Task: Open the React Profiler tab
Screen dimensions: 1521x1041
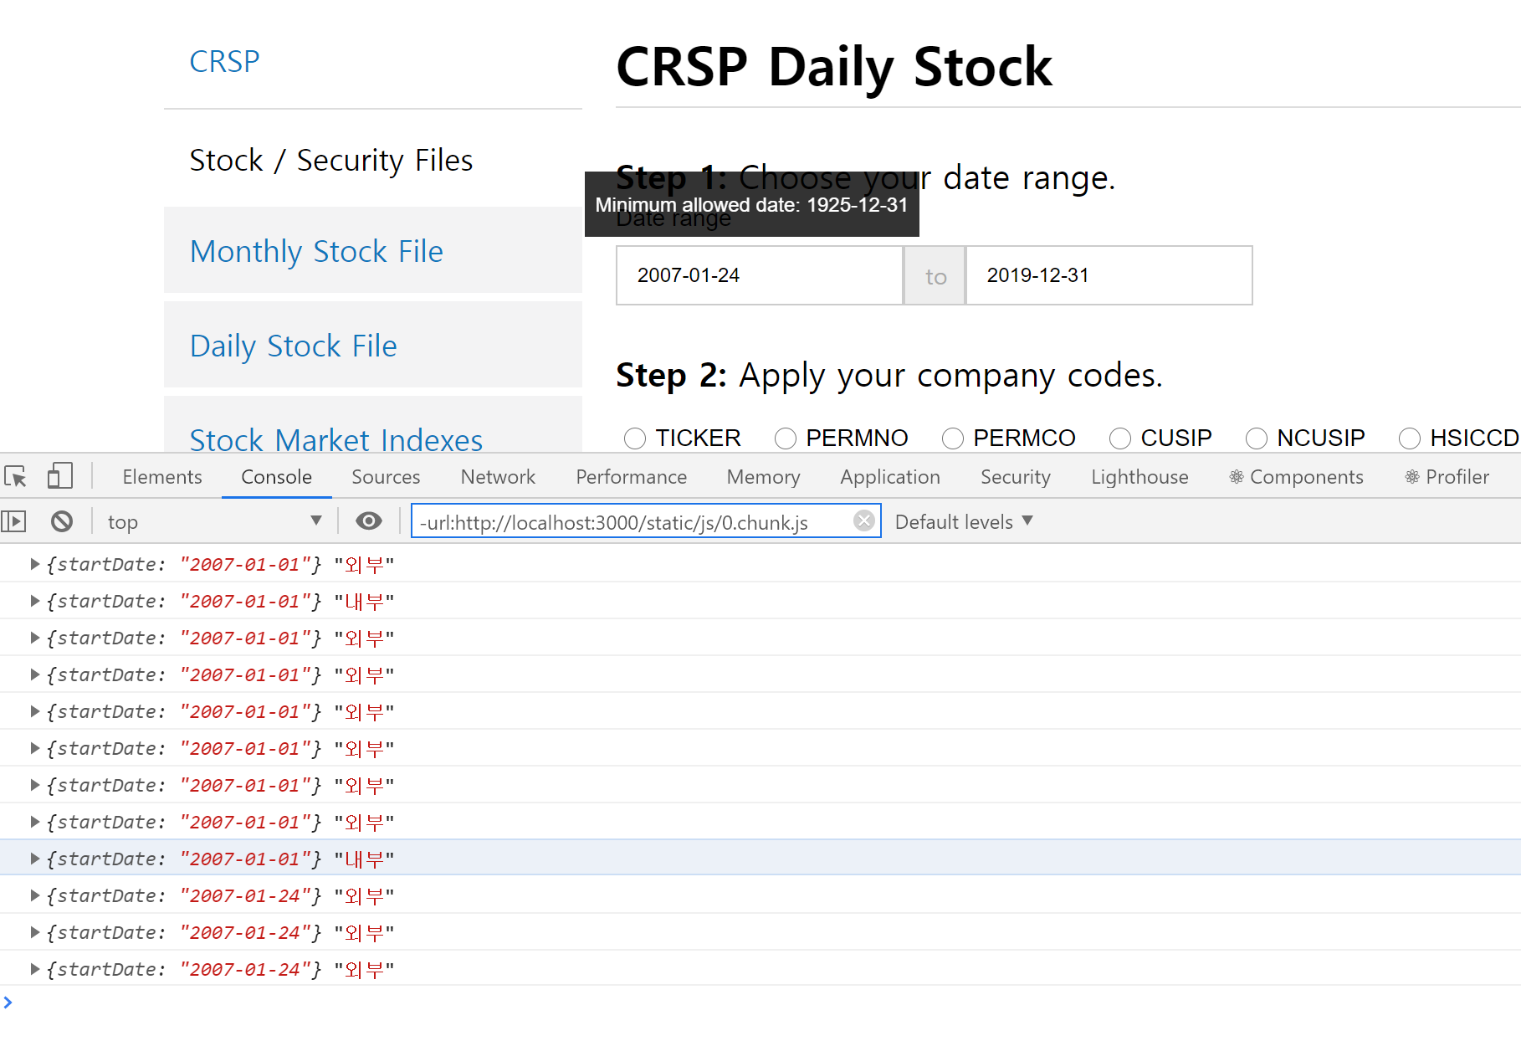Action: click(1447, 477)
